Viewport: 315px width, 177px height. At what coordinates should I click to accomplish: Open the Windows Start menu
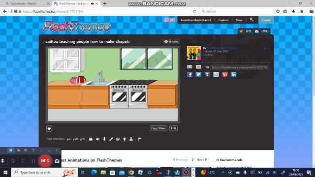click(x=5, y=173)
